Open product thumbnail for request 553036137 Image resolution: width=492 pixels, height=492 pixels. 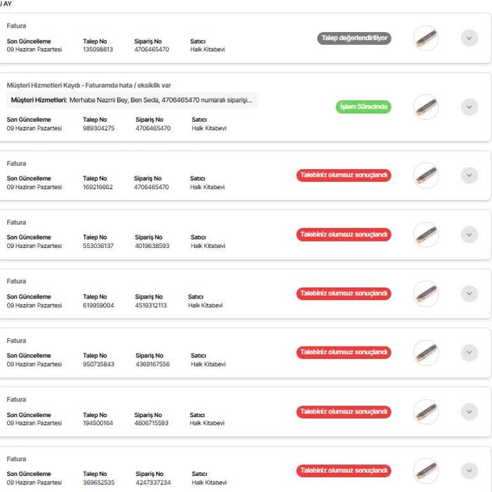[x=426, y=234]
